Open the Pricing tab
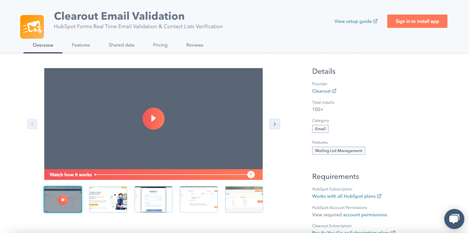This screenshot has height=233, width=469. pyautogui.click(x=161, y=45)
